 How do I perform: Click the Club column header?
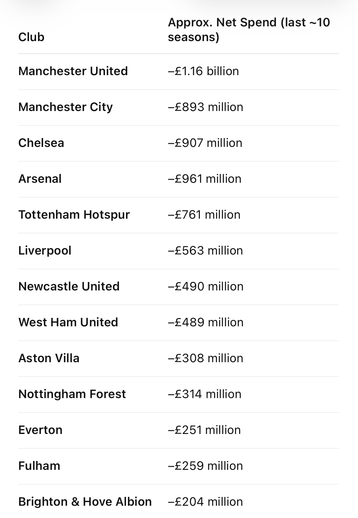(x=32, y=37)
